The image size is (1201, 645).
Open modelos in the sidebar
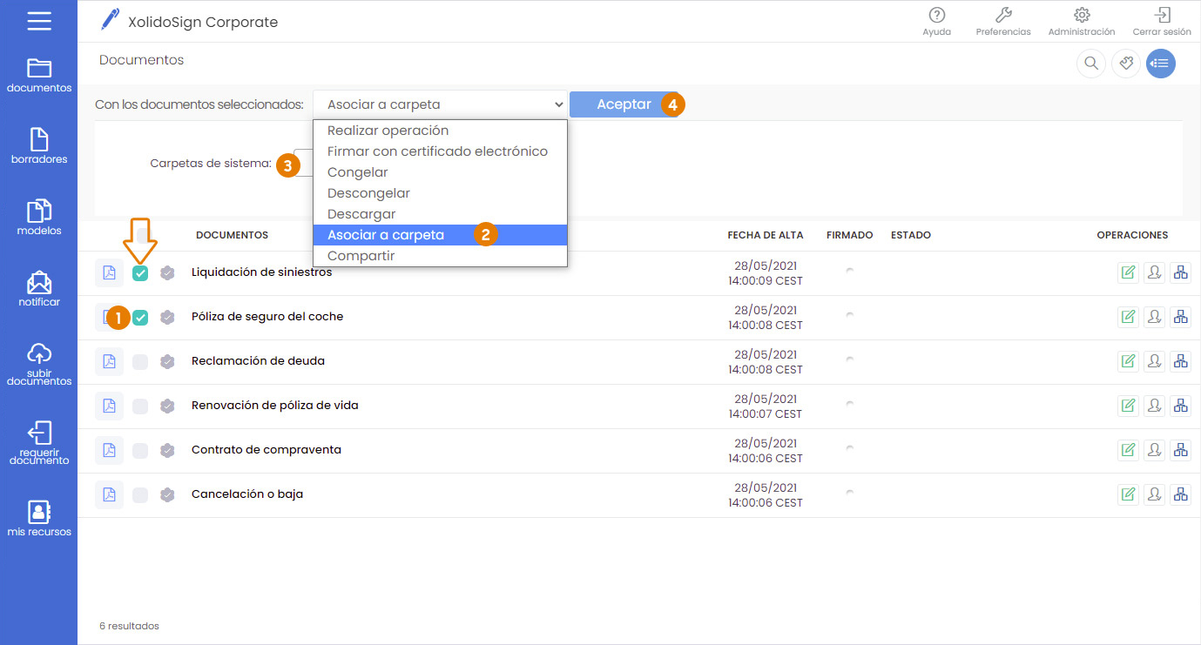coord(39,218)
